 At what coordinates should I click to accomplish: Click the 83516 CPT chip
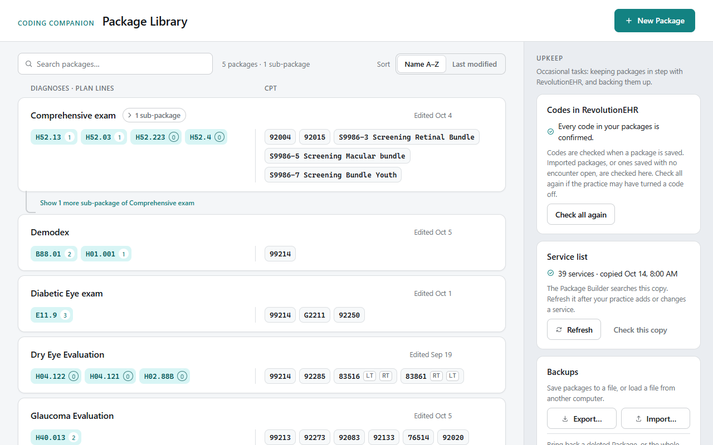coord(365,376)
